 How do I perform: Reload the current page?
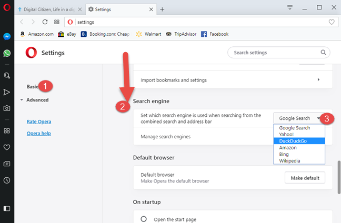[45, 22]
